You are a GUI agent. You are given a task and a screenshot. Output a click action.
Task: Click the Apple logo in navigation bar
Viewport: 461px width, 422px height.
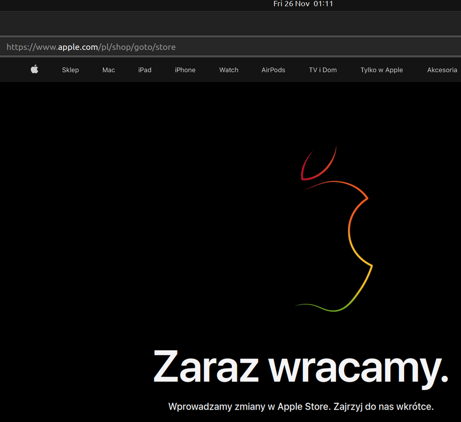(34, 70)
